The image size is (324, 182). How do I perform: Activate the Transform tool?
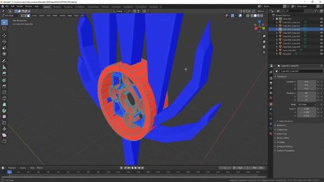(5, 54)
